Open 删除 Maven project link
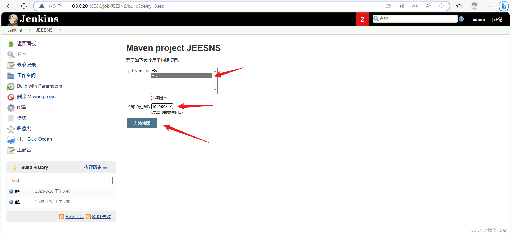511x235 pixels. click(x=37, y=97)
